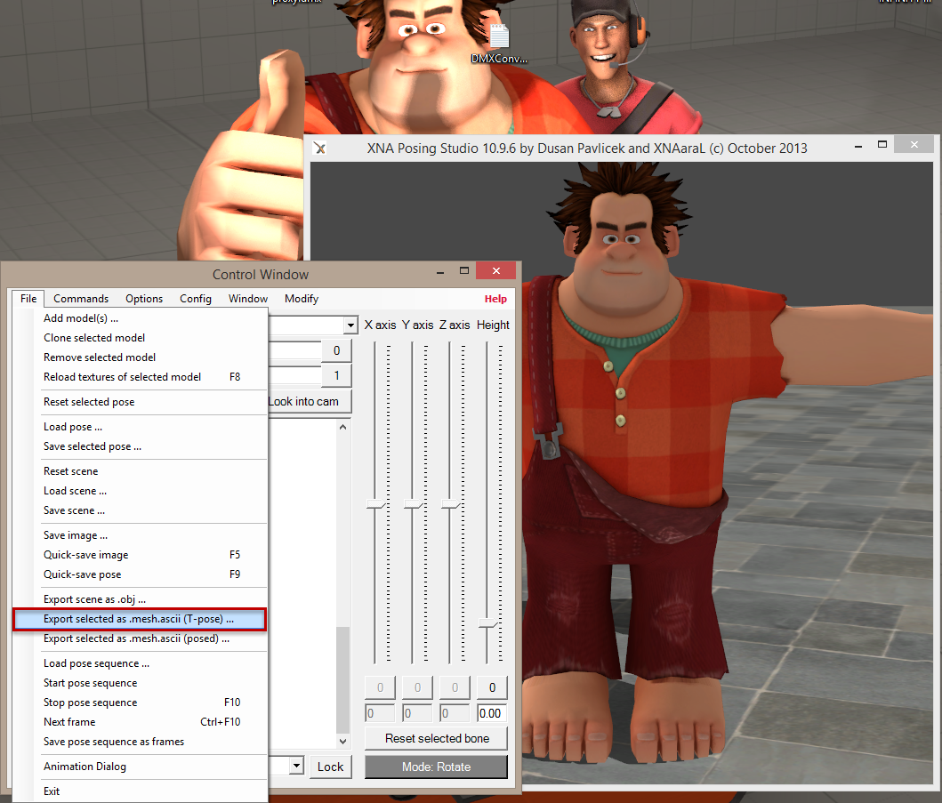Open the Config menu
This screenshot has width=942, height=803.
pyautogui.click(x=196, y=299)
